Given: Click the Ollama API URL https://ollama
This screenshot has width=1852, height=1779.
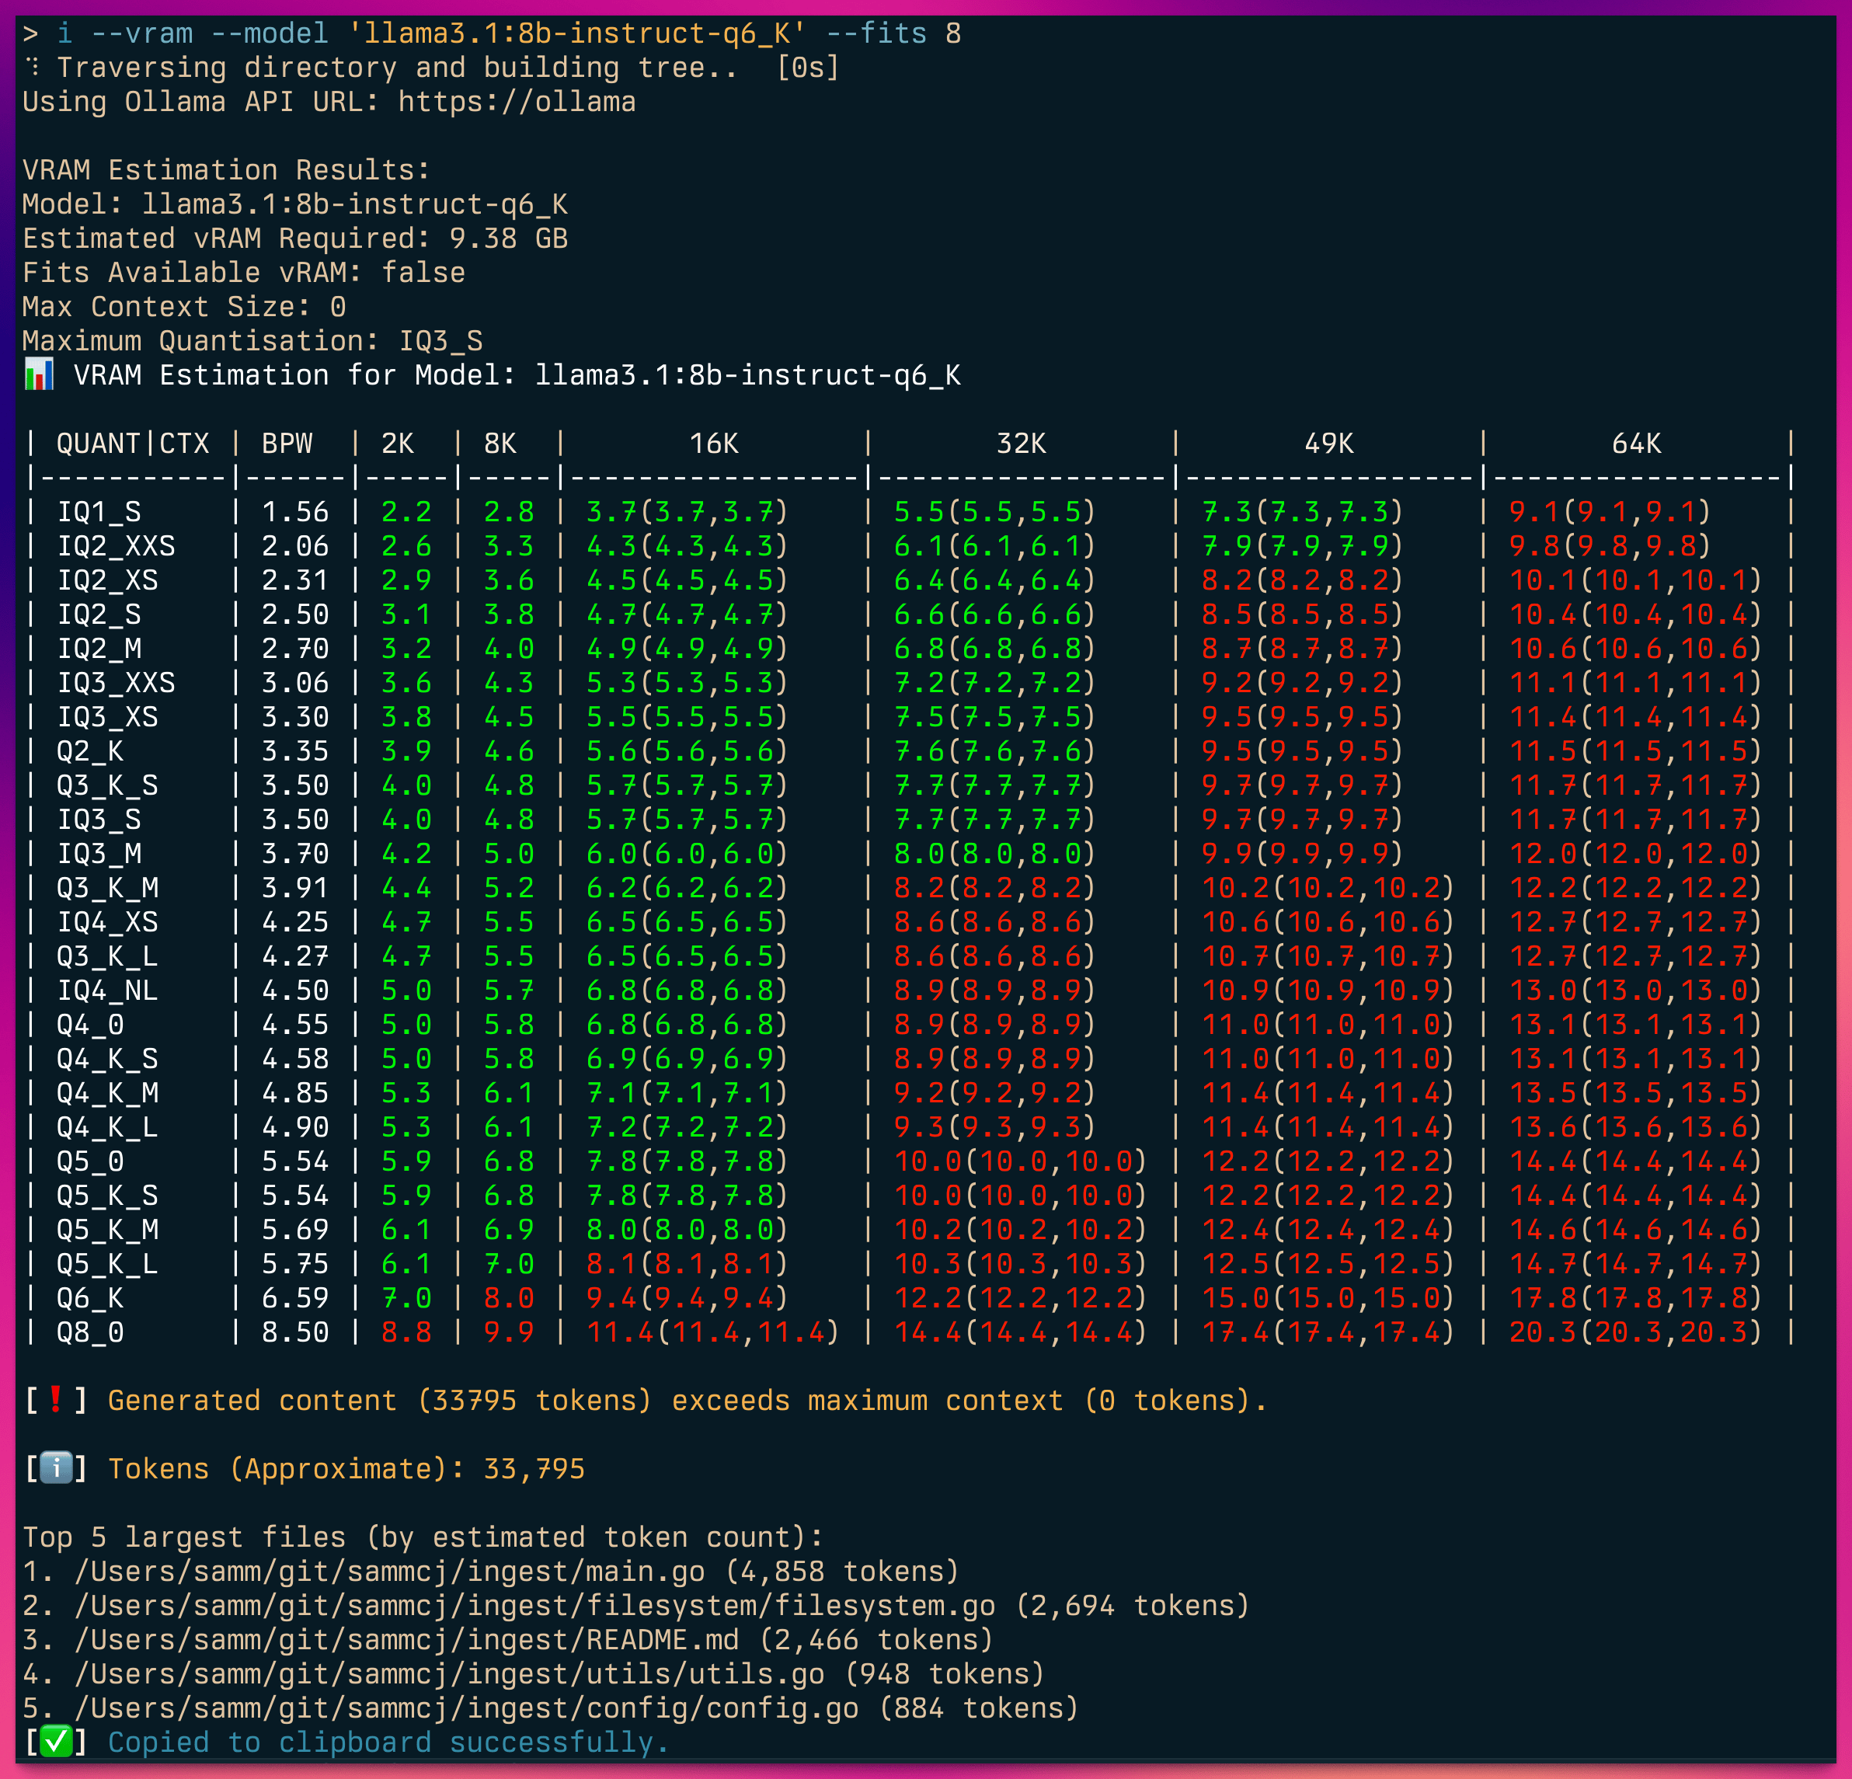Looking at the screenshot, I should (x=516, y=101).
